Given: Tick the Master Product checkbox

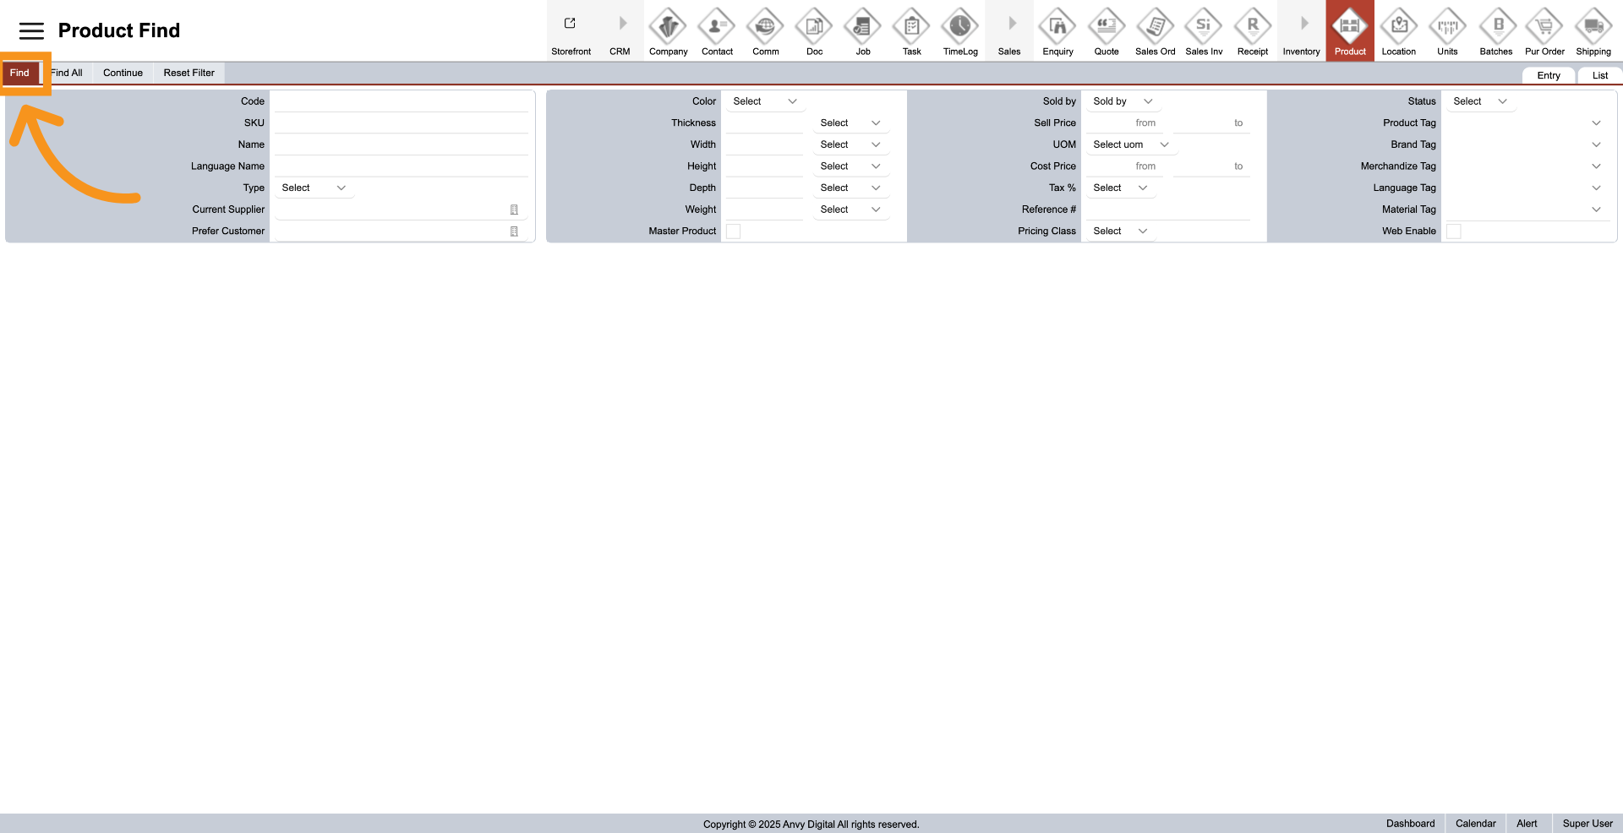Looking at the screenshot, I should (734, 231).
